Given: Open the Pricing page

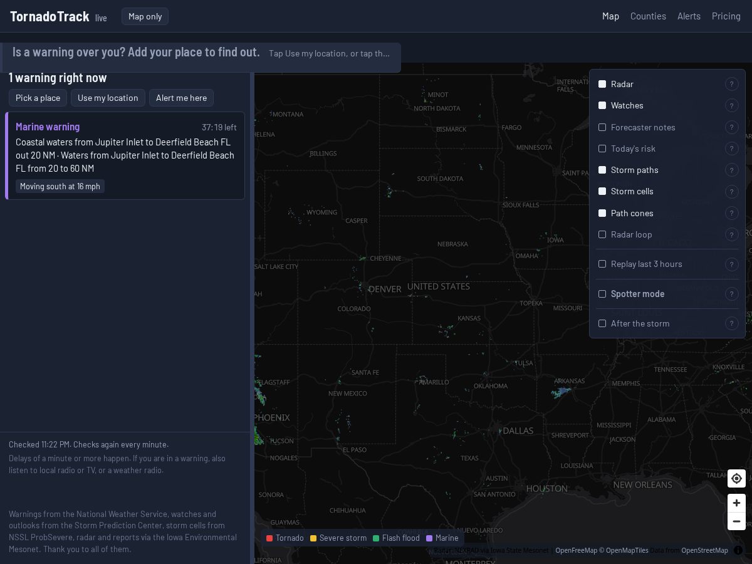Looking at the screenshot, I should click(726, 16).
